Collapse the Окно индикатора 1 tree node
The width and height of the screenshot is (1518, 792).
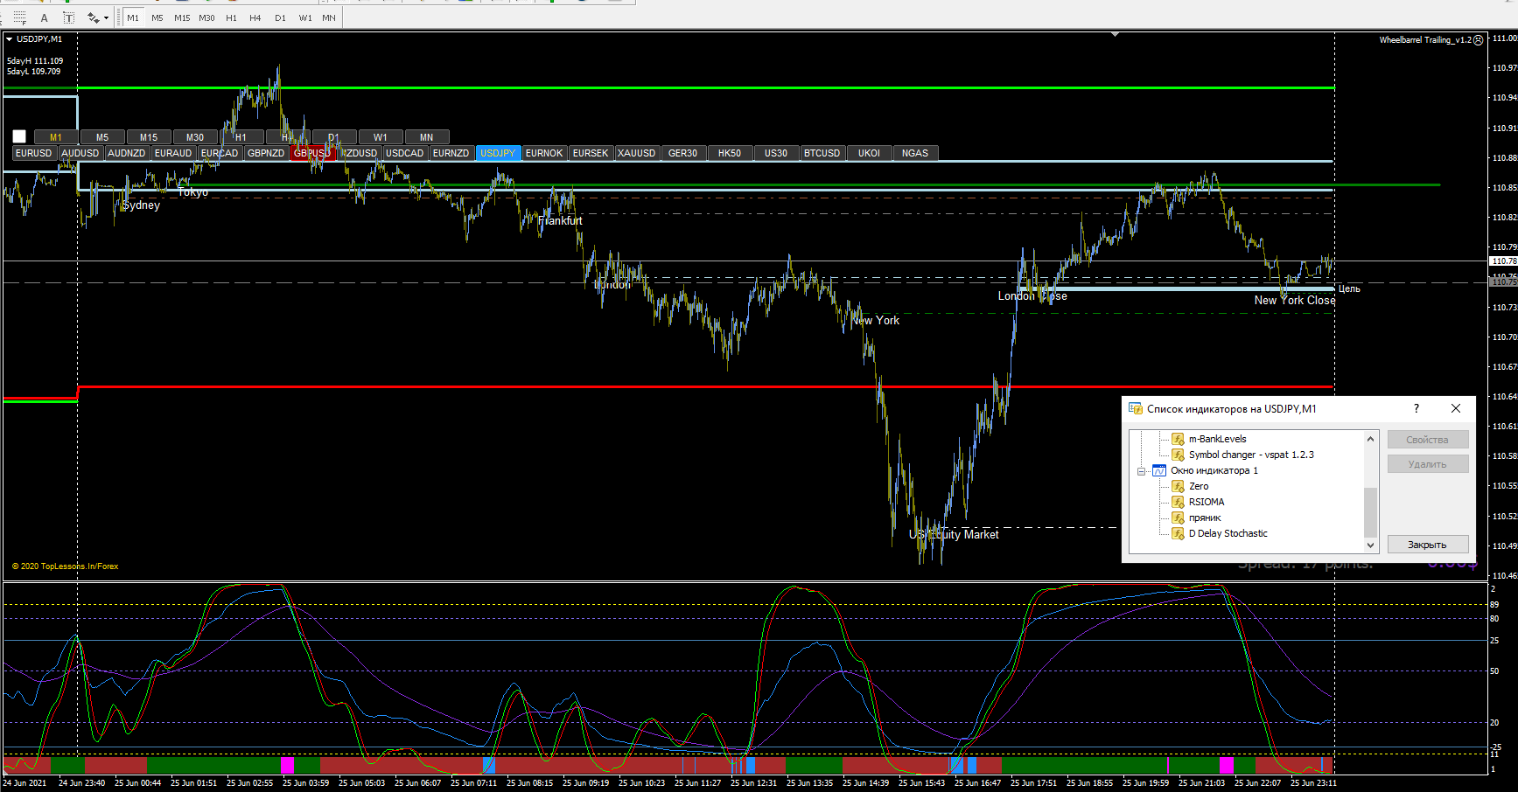(x=1141, y=471)
